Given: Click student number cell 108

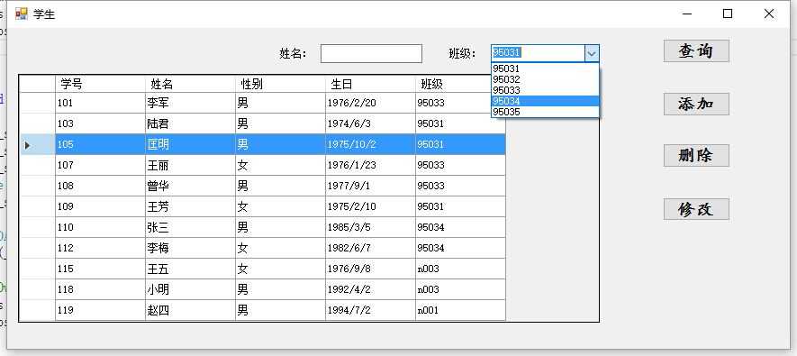Looking at the screenshot, I should (100, 187).
